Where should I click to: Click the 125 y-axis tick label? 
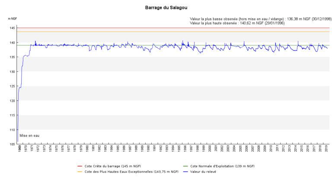pyautogui.click(x=13, y=86)
